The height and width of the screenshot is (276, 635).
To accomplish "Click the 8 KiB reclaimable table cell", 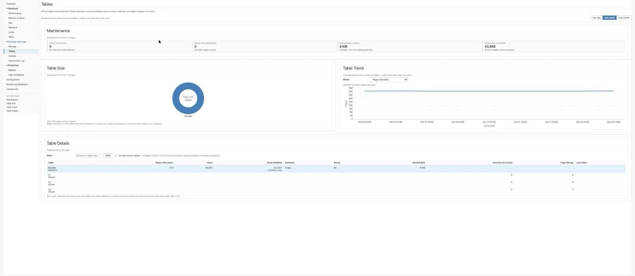I will [422, 168].
